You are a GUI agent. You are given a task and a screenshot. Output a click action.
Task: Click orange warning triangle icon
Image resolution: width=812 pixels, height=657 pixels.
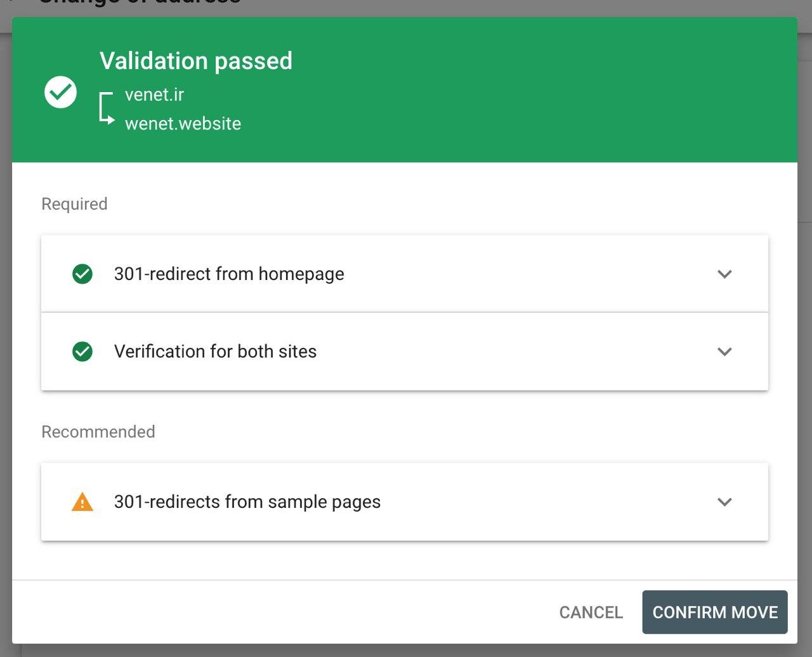point(82,501)
